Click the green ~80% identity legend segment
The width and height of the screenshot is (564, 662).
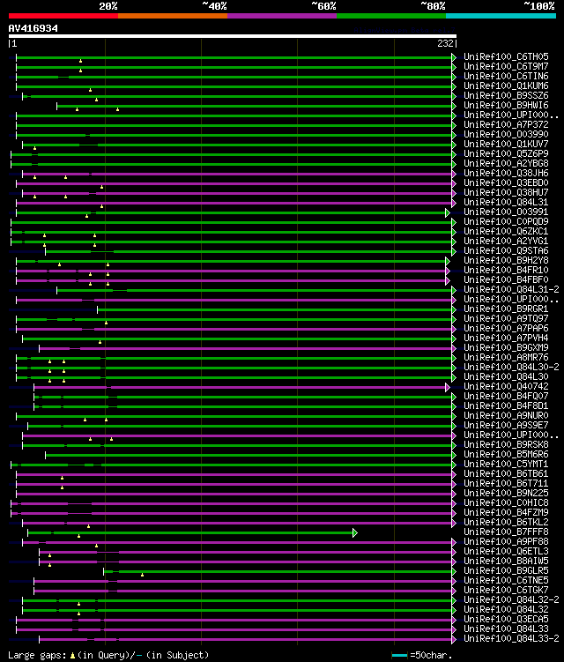tap(391, 16)
